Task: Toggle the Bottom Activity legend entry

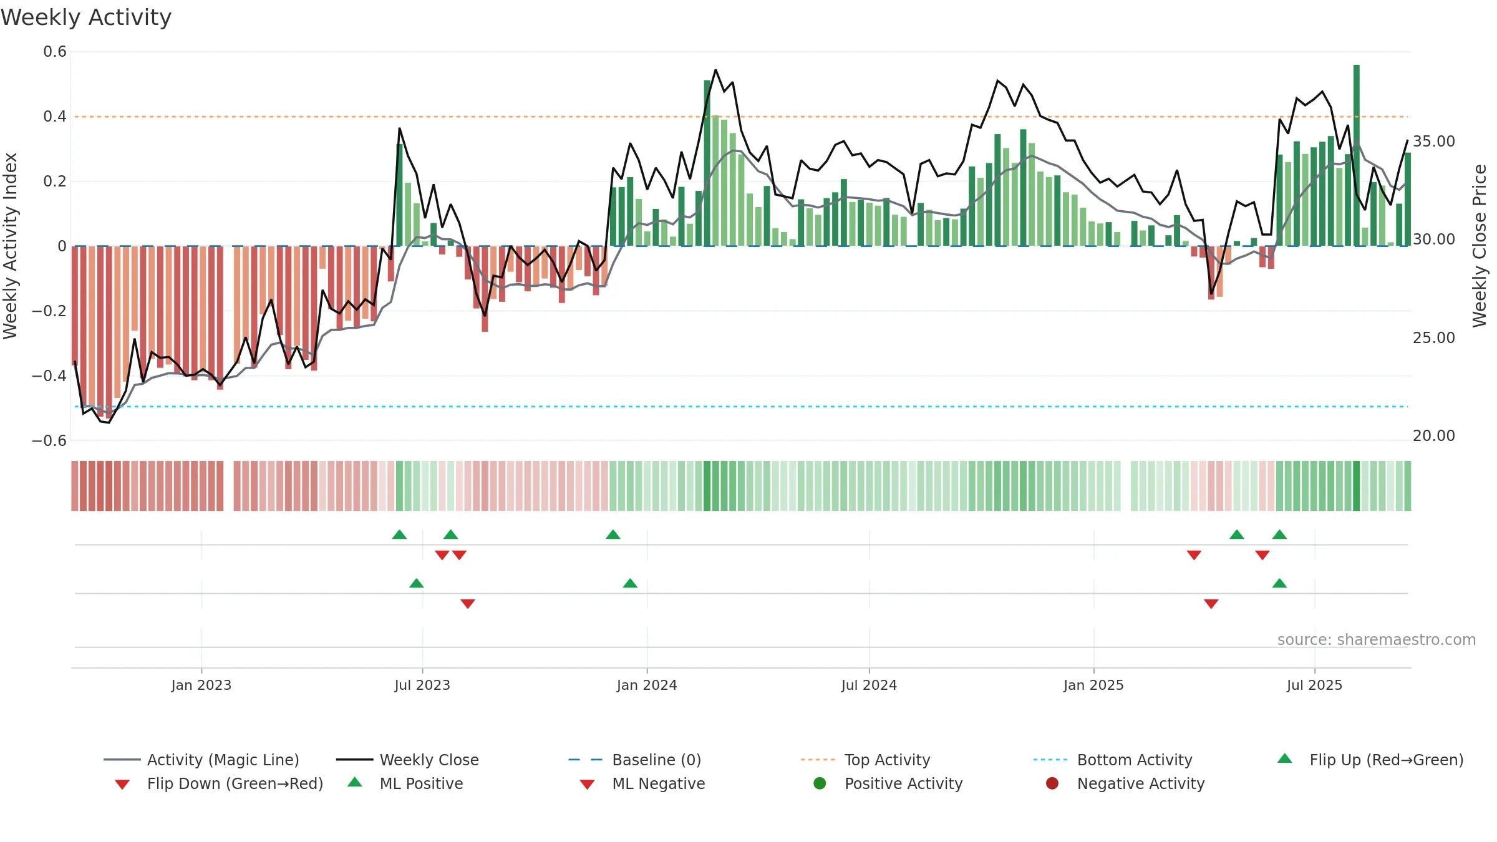Action: point(1113,760)
